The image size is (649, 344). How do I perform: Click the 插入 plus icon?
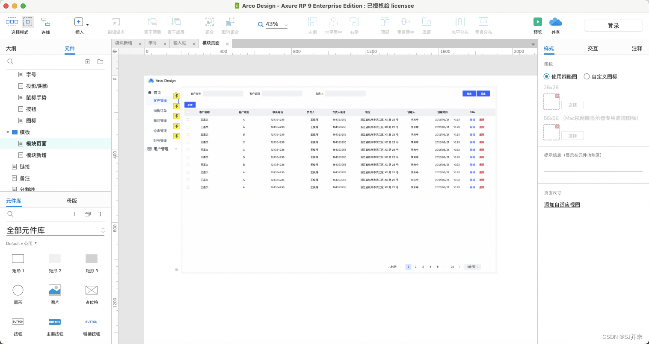(x=79, y=22)
